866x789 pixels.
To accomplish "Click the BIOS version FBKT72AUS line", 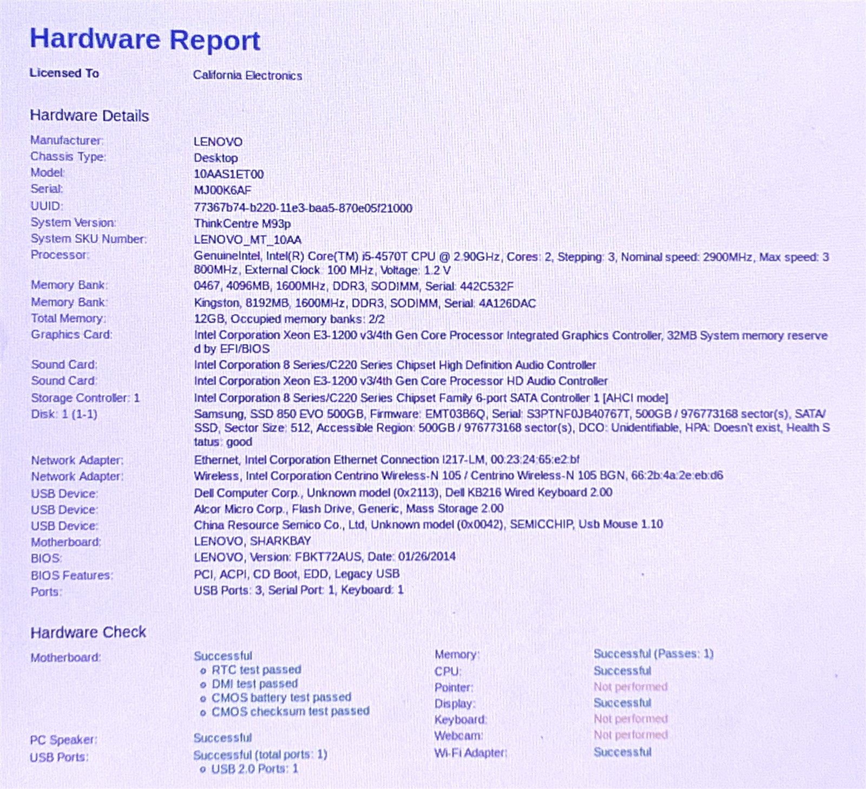I will click(325, 557).
